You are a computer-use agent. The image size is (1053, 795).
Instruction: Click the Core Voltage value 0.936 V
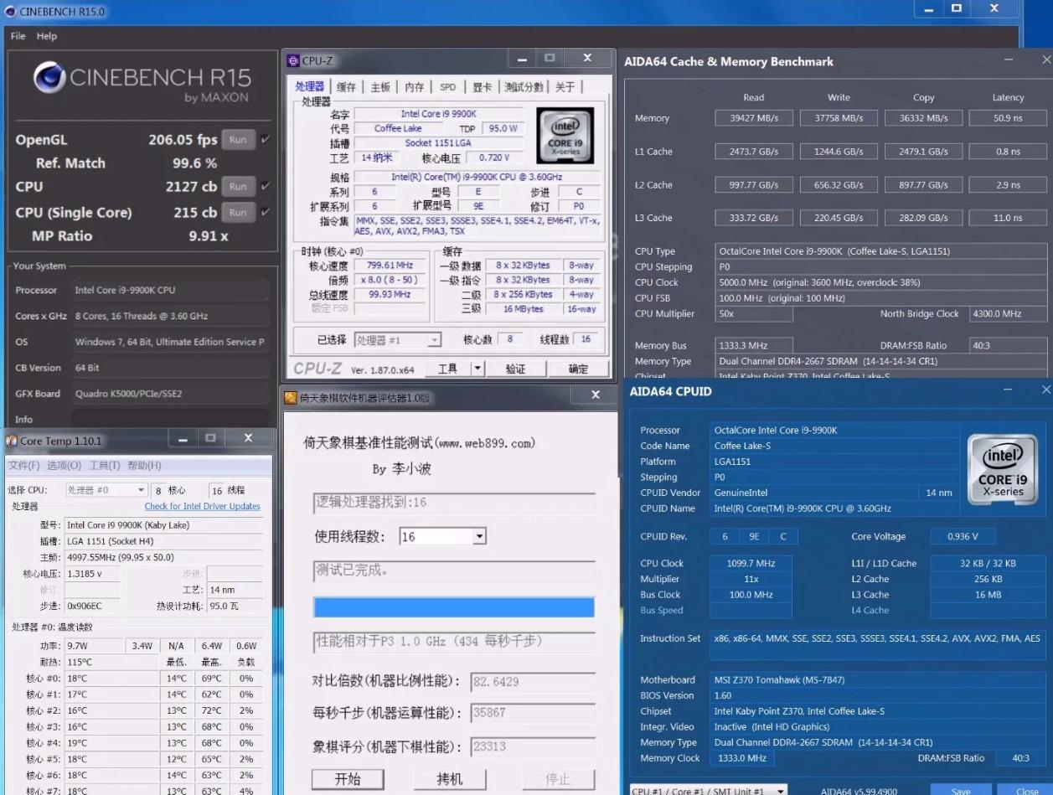(x=962, y=536)
